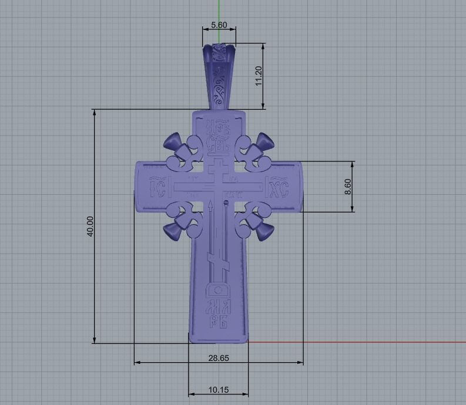This screenshot has height=405, width=466.
Task: Click the IC inscription on left arm
Action: pos(157,187)
